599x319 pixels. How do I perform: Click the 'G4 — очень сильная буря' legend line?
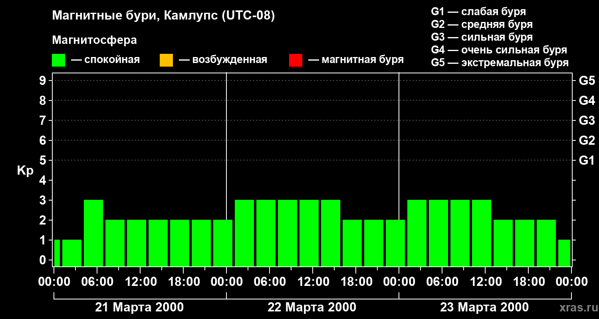499,50
